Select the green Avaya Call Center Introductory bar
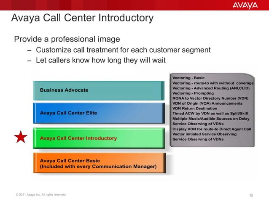The height and width of the screenshot is (201, 269). [99, 138]
